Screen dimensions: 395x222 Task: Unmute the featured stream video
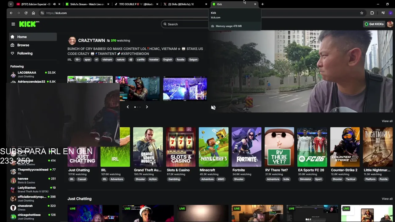(213, 107)
